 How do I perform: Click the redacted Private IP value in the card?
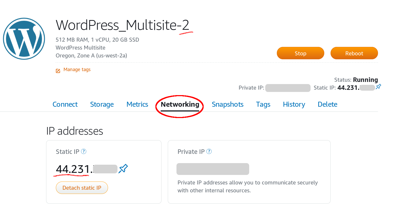coord(213,169)
